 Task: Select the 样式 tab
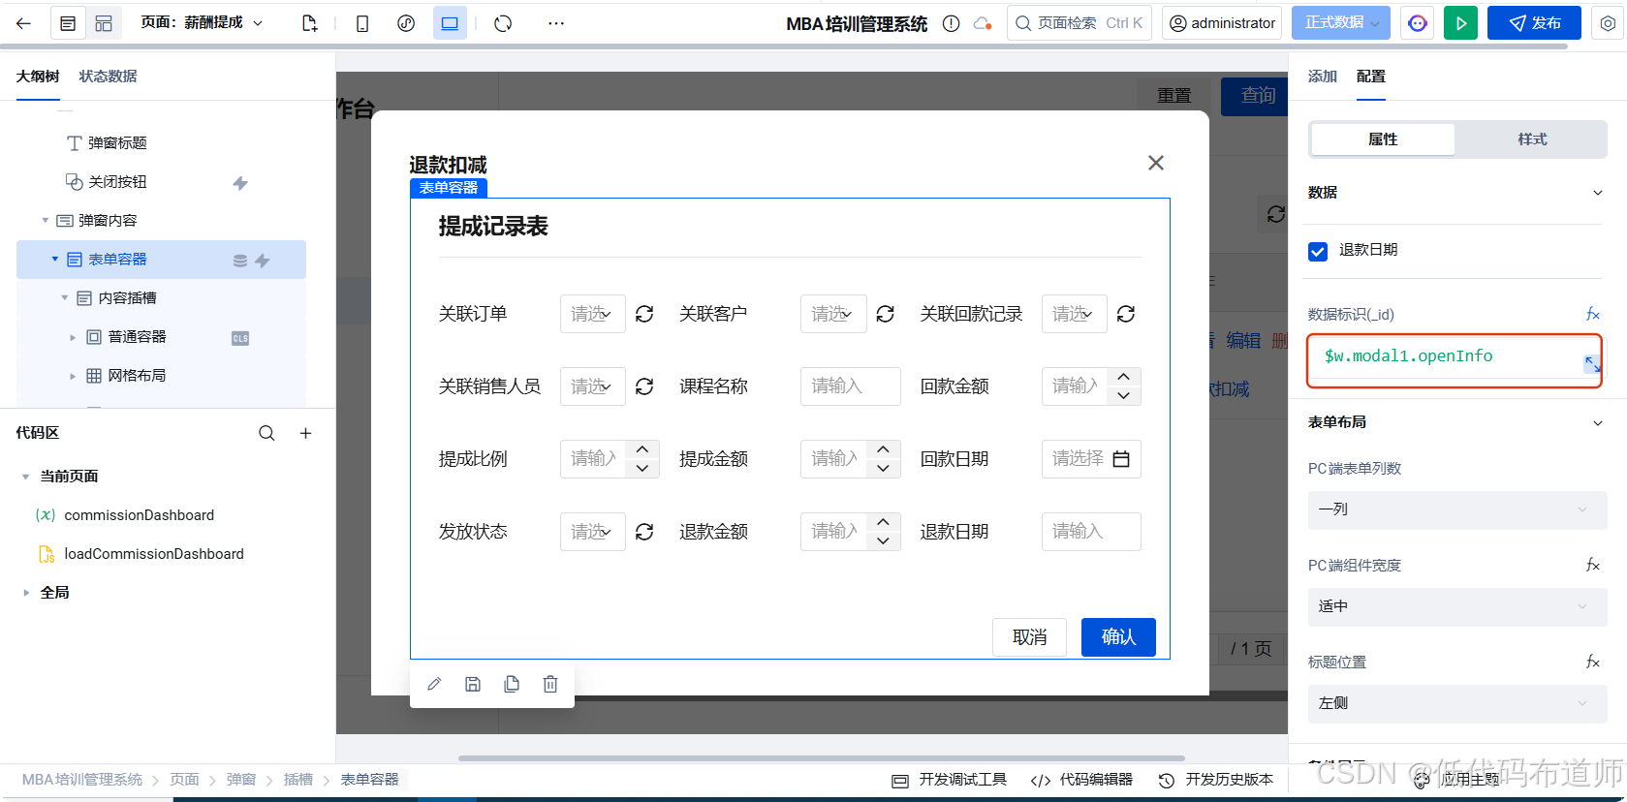(x=1532, y=139)
